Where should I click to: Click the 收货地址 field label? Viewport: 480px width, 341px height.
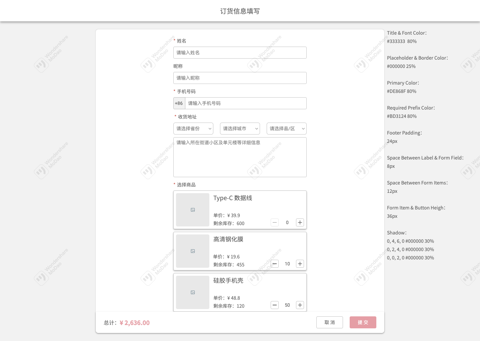click(x=187, y=117)
